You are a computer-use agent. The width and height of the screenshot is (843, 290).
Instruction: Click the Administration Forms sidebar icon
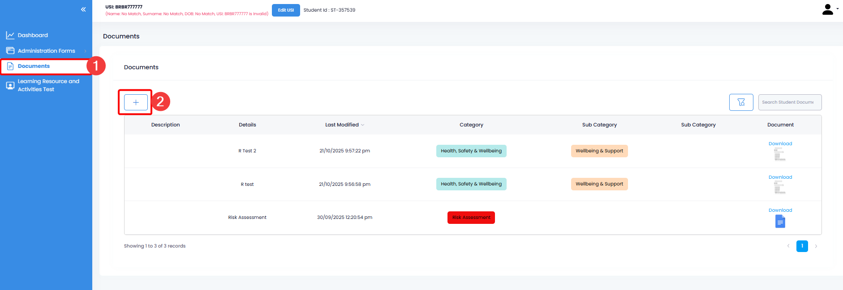(10, 51)
